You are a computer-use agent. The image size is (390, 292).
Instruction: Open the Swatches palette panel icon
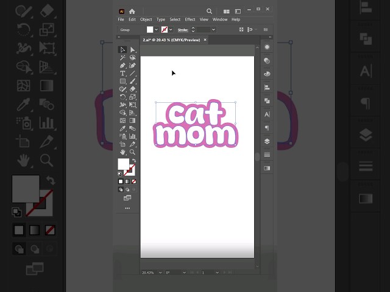click(x=267, y=74)
